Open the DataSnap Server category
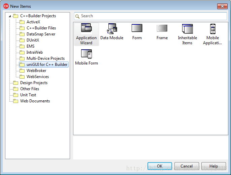231x175 pixels. click(41, 34)
